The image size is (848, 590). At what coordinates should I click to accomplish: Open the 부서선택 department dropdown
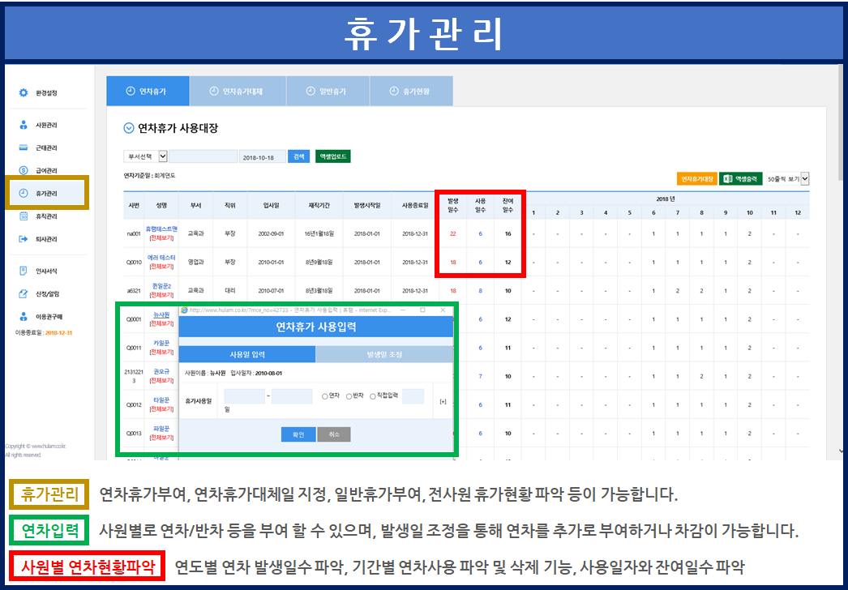(162, 156)
